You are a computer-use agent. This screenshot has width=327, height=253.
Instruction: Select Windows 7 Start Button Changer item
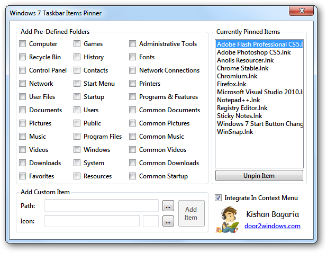click(259, 124)
